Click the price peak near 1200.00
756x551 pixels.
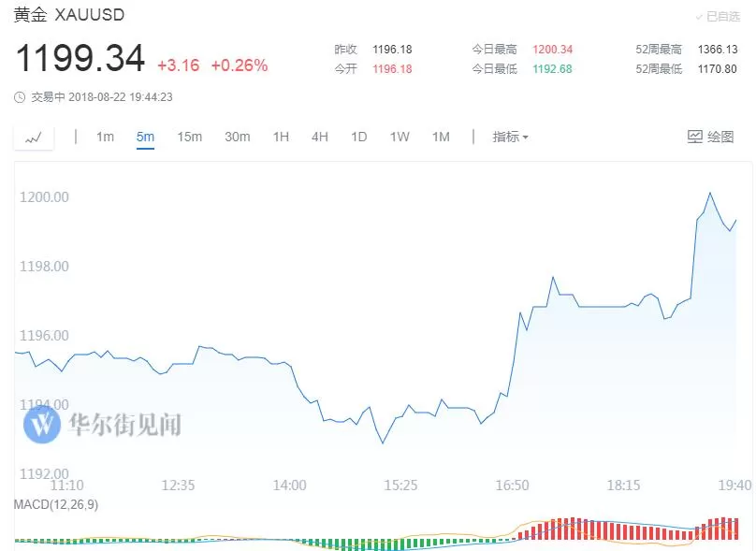tap(710, 194)
